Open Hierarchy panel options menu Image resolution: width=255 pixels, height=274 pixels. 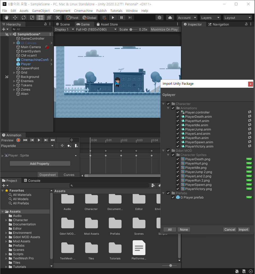coord(50,24)
